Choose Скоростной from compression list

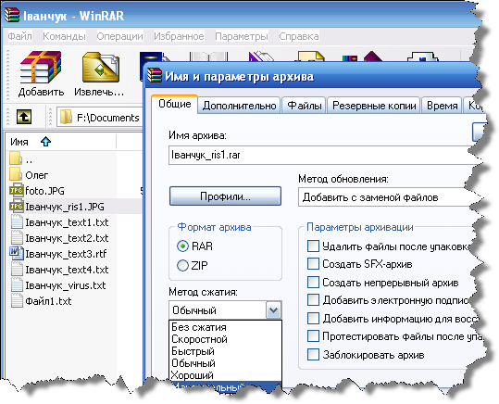tap(225, 339)
